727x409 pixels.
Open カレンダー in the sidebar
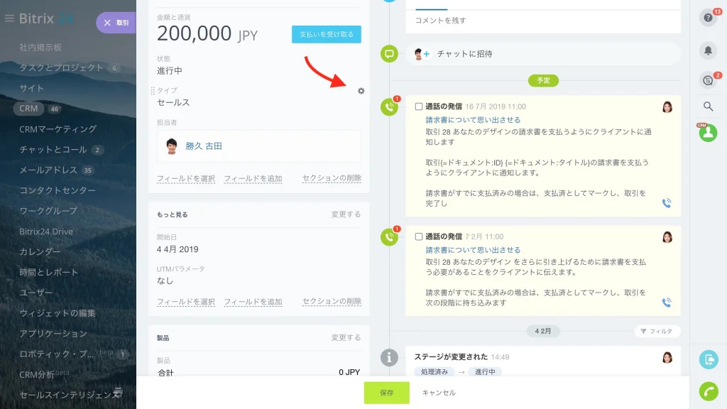click(40, 252)
